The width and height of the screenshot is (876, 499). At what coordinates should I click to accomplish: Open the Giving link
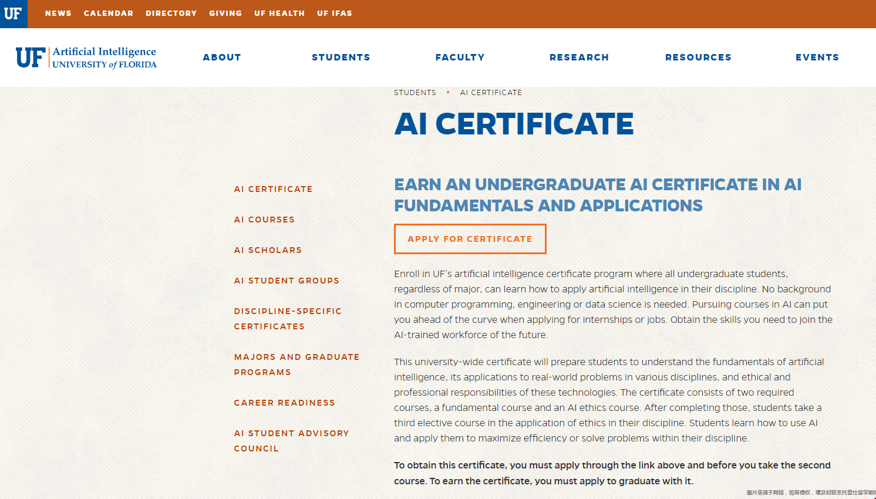[225, 13]
